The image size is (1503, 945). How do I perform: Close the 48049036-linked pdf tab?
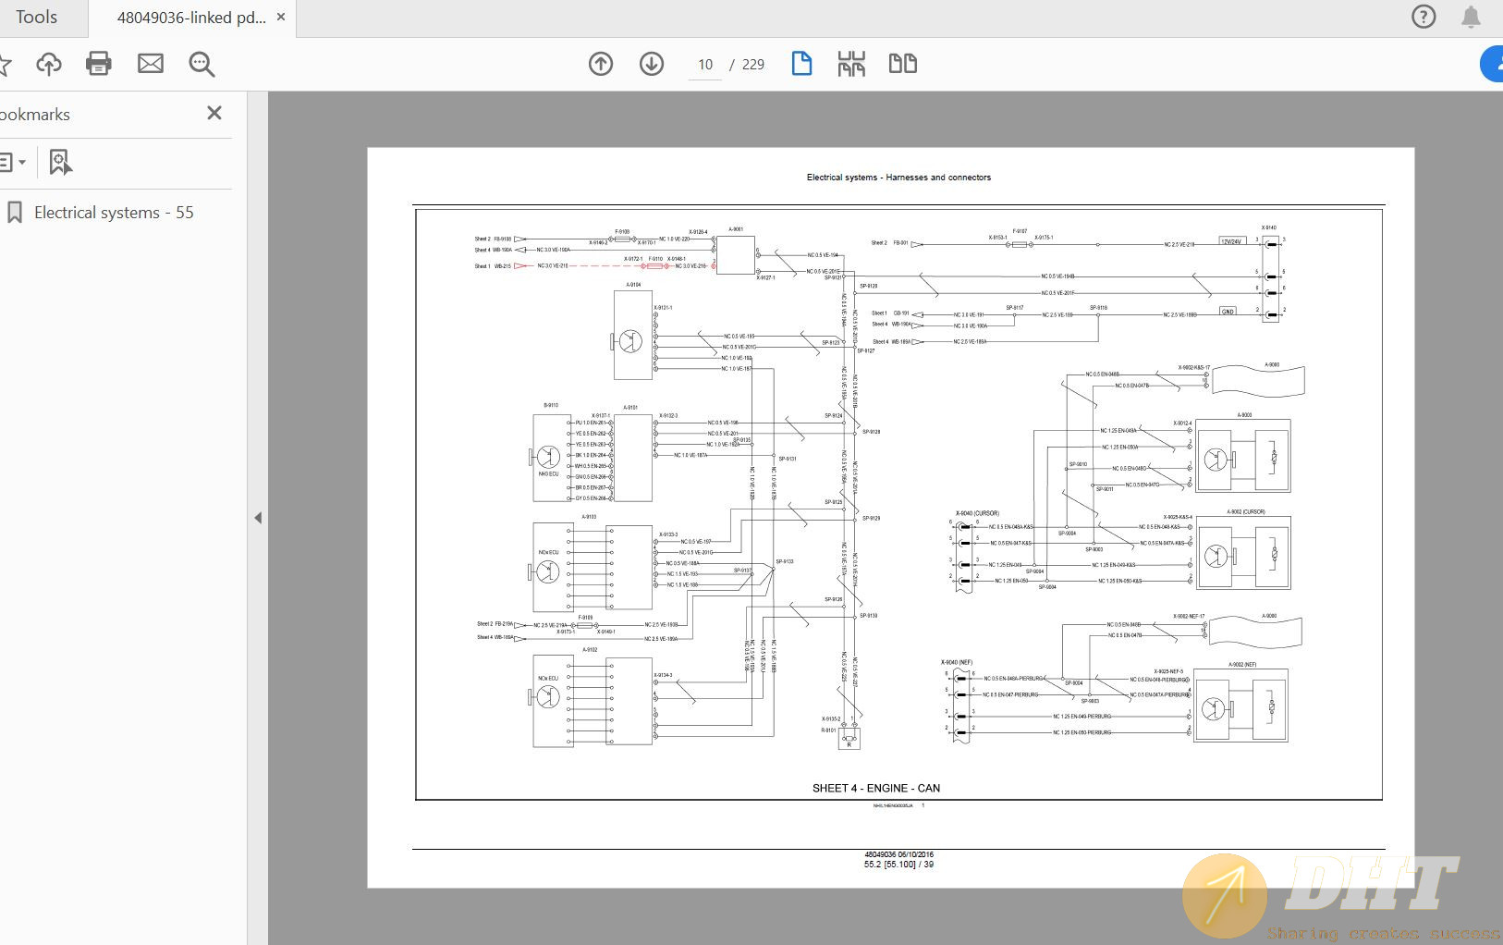tap(281, 18)
